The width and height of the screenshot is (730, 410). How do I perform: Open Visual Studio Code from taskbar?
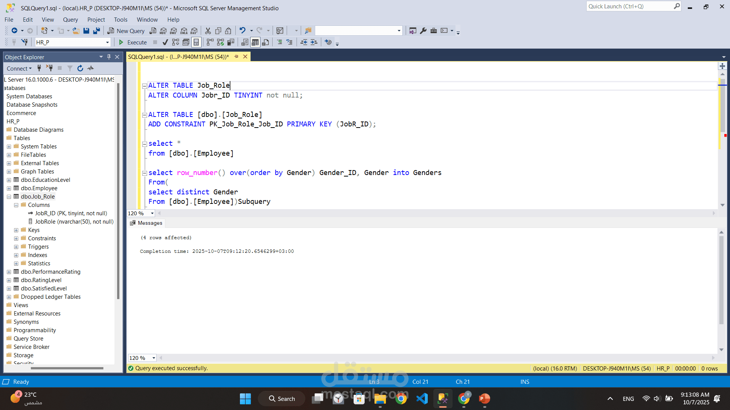point(422,399)
